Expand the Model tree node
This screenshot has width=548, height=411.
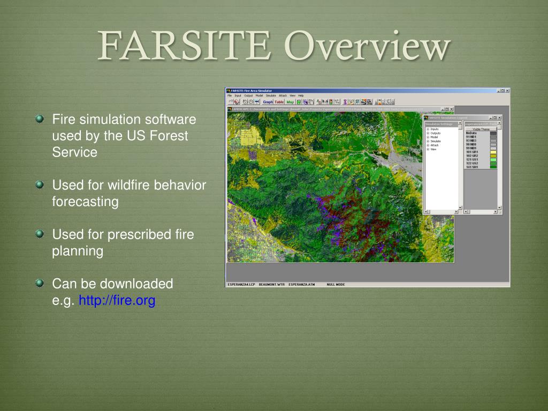428,137
